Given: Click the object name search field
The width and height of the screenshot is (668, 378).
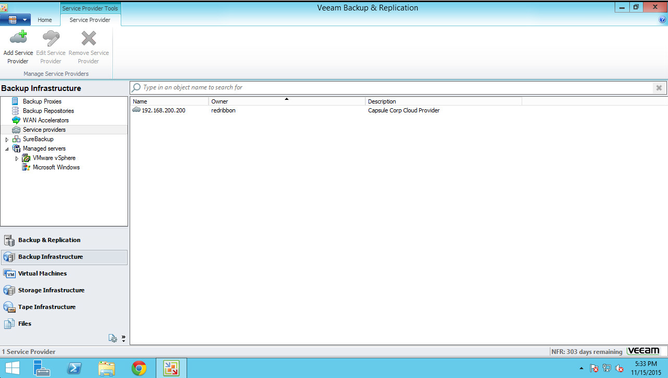Looking at the screenshot, I should (392, 87).
